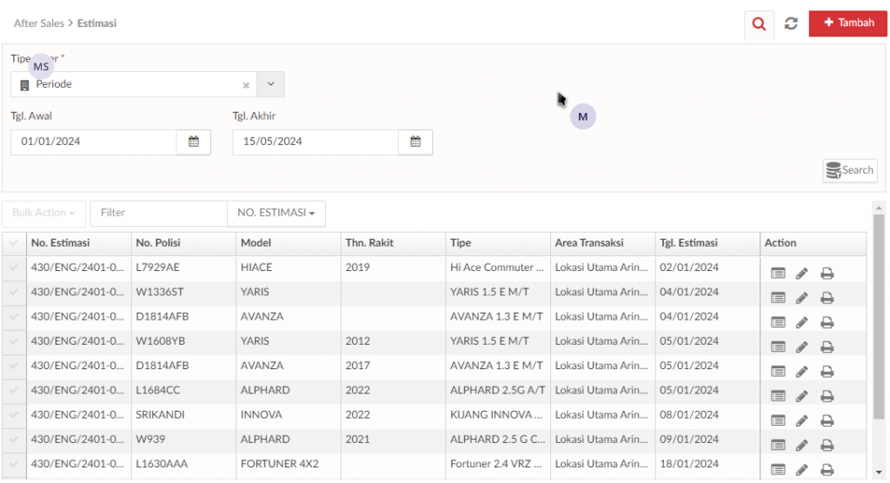Screen dimensions: 890x483
Task: Print the W1608YB estimasi
Action: coord(827,347)
